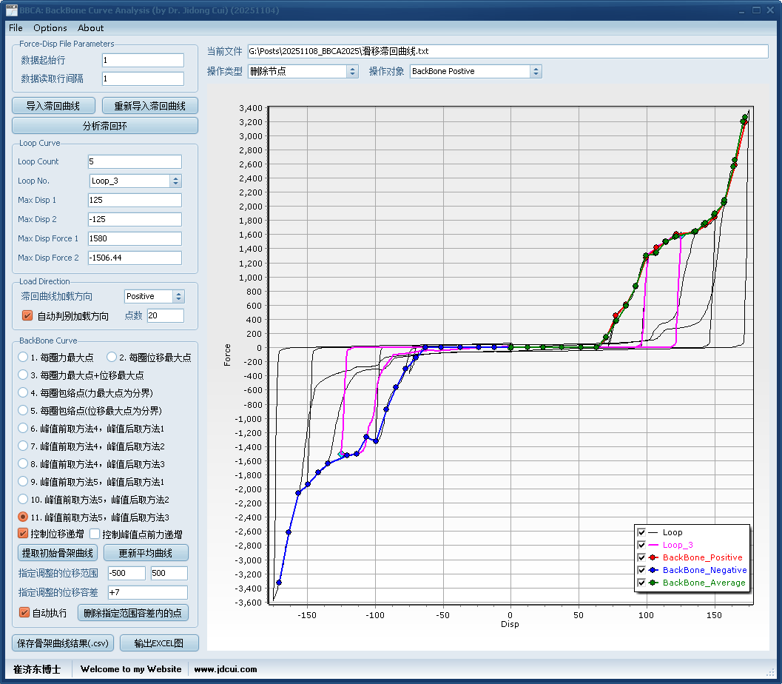
Task: Click the 指定调整的位移容差 input field
Action: (147, 592)
